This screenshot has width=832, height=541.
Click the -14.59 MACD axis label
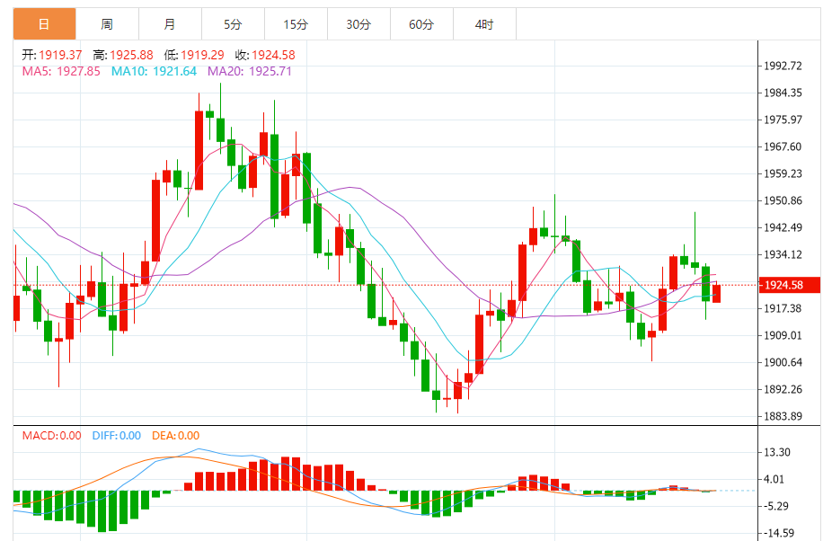coord(778,533)
